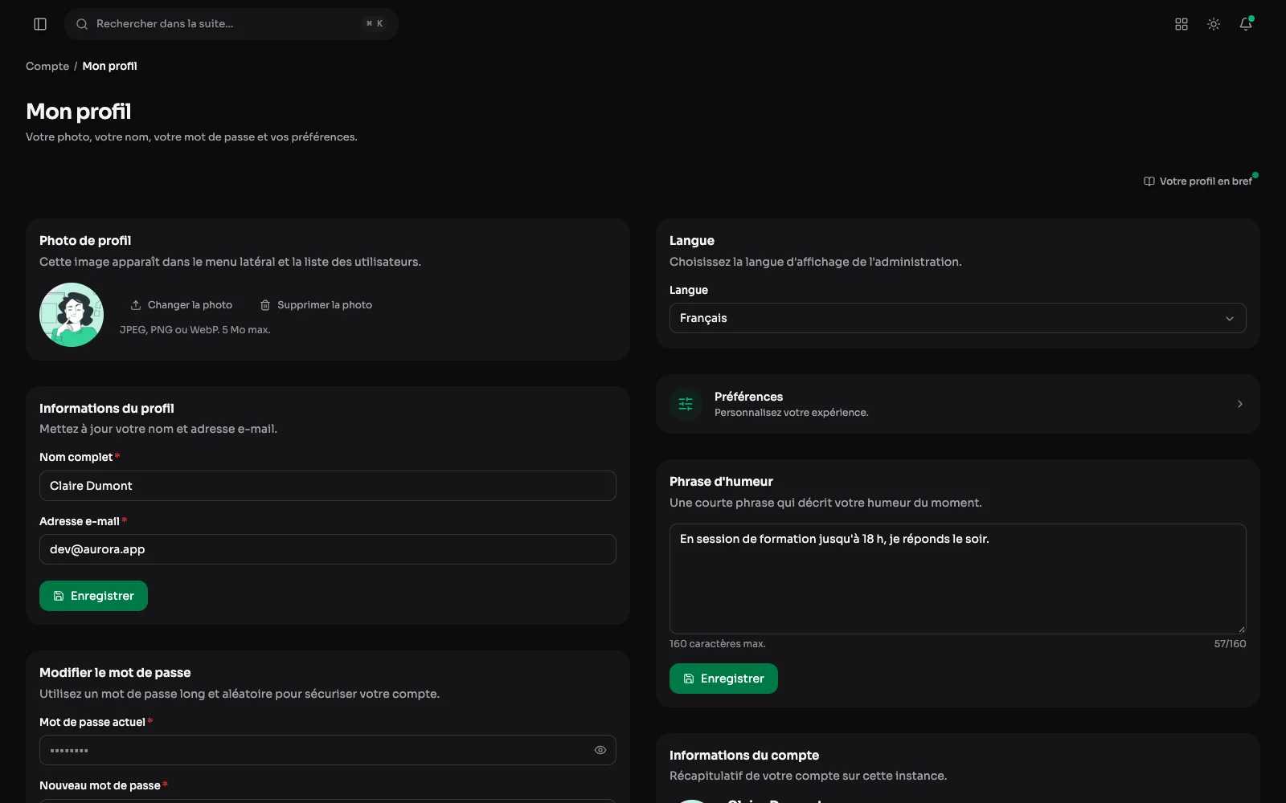Open the notifications bell

coord(1246,24)
